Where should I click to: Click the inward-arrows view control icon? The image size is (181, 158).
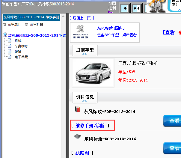pos(137,8)
